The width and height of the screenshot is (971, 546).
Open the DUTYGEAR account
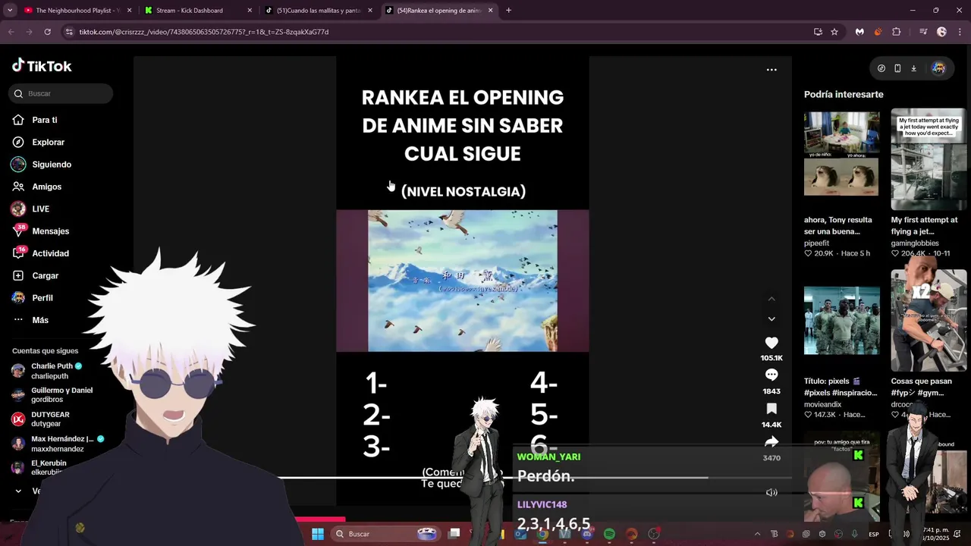49,419
